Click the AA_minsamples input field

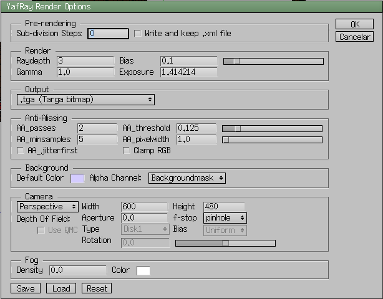(x=97, y=140)
